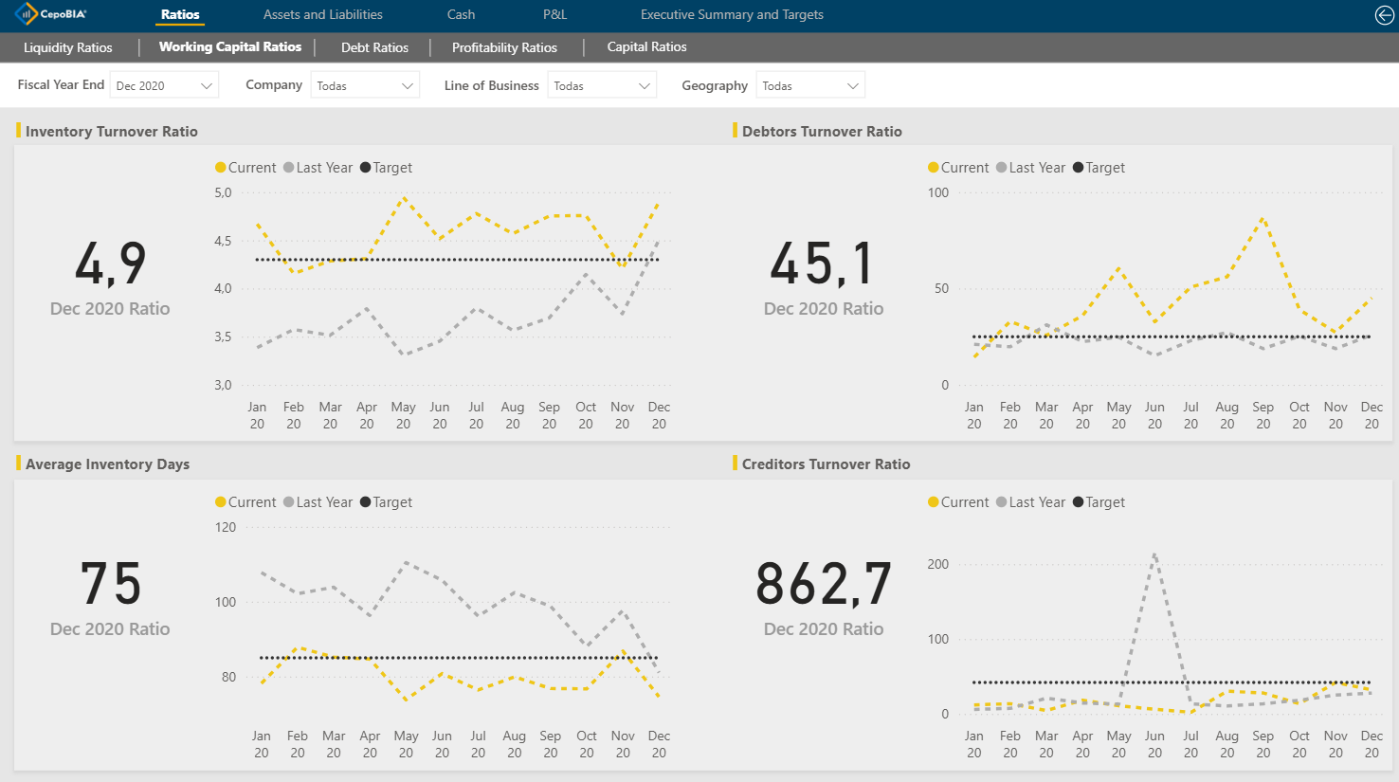Viewport: 1399px width, 782px height.
Task: Select the Capital Ratios sub-tab
Action: [646, 47]
